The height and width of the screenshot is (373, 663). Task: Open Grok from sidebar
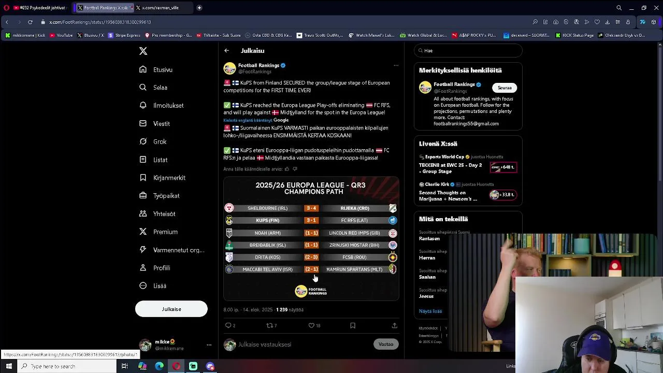click(153, 141)
